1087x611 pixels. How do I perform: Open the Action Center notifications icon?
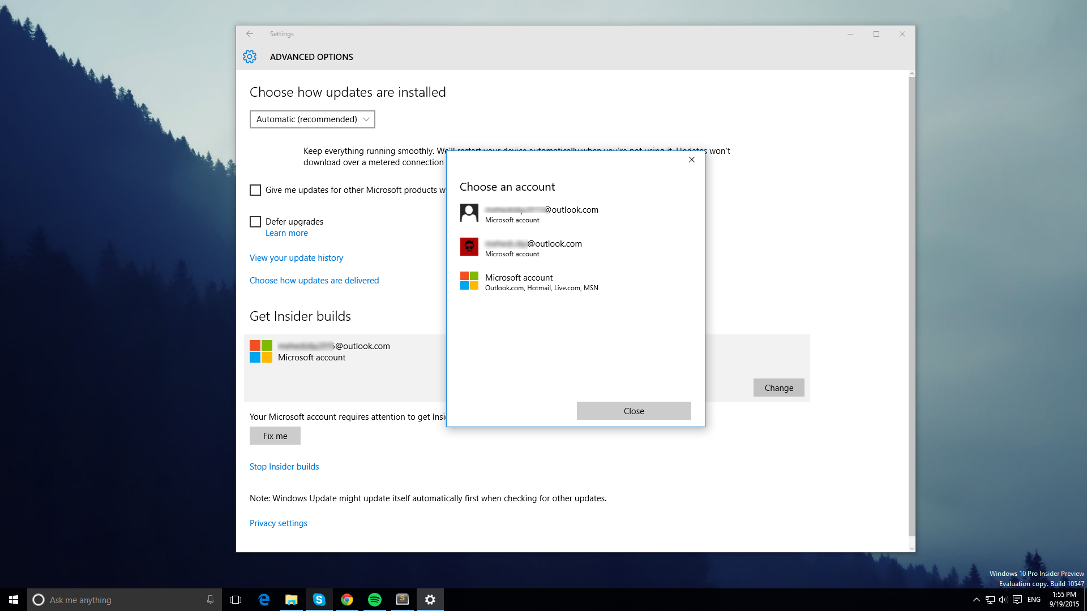coord(1017,600)
